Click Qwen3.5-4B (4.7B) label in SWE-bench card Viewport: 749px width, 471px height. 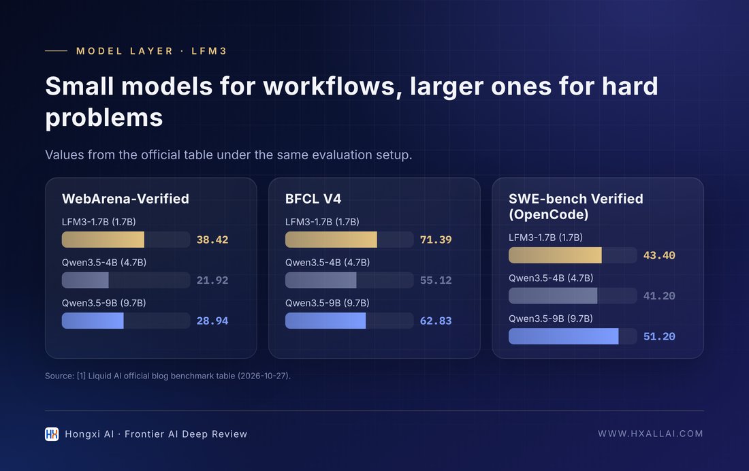(551, 278)
